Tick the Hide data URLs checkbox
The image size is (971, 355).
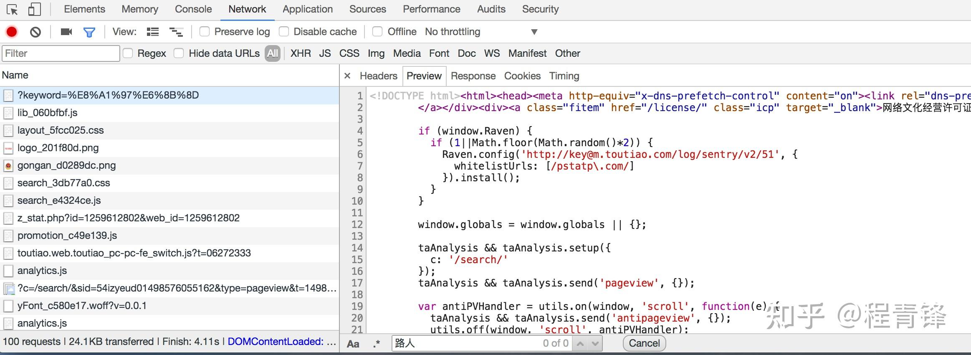pos(179,53)
